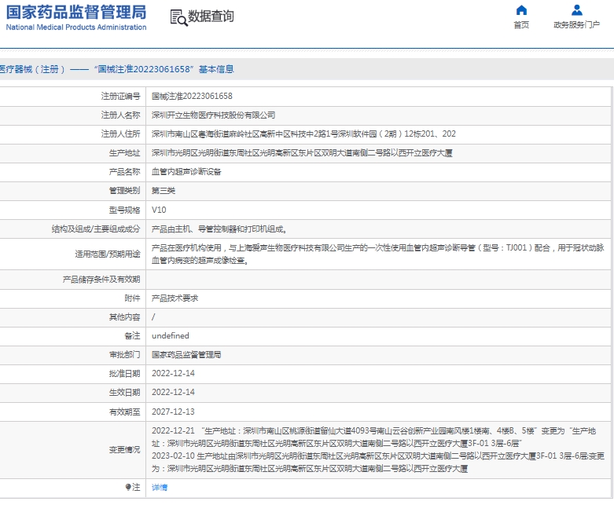Click the 附件 row label
This screenshot has width=614, height=505.
[132, 298]
